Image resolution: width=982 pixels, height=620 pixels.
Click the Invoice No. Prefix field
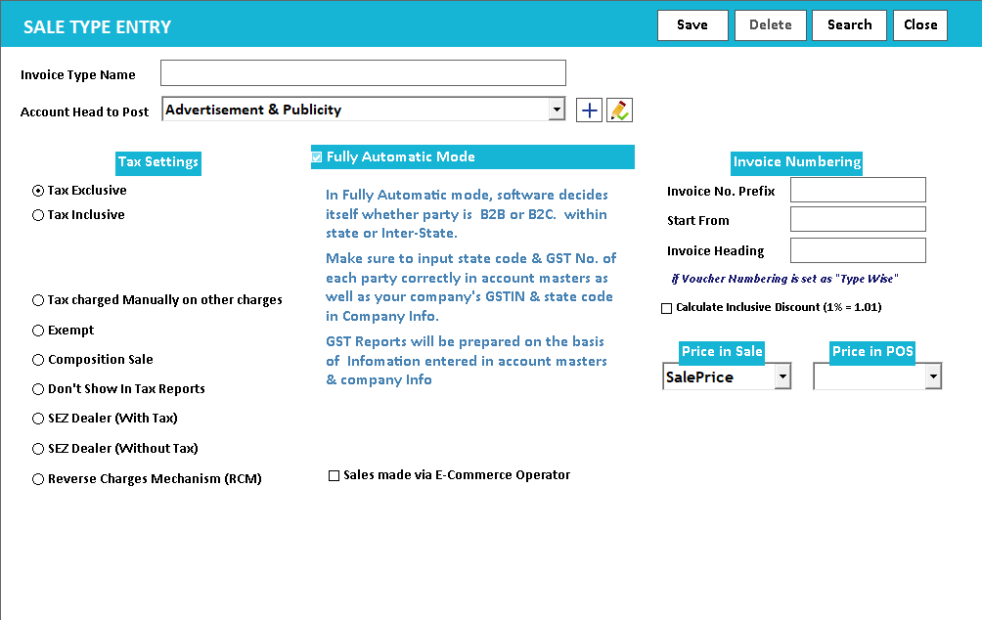point(858,190)
